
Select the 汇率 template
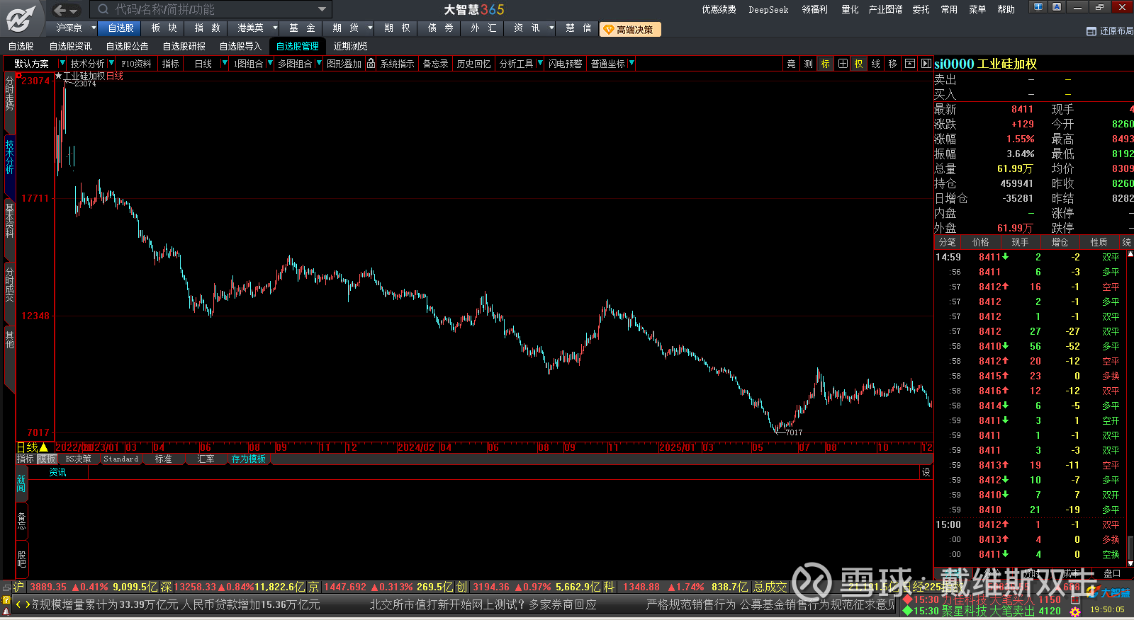[x=206, y=459]
